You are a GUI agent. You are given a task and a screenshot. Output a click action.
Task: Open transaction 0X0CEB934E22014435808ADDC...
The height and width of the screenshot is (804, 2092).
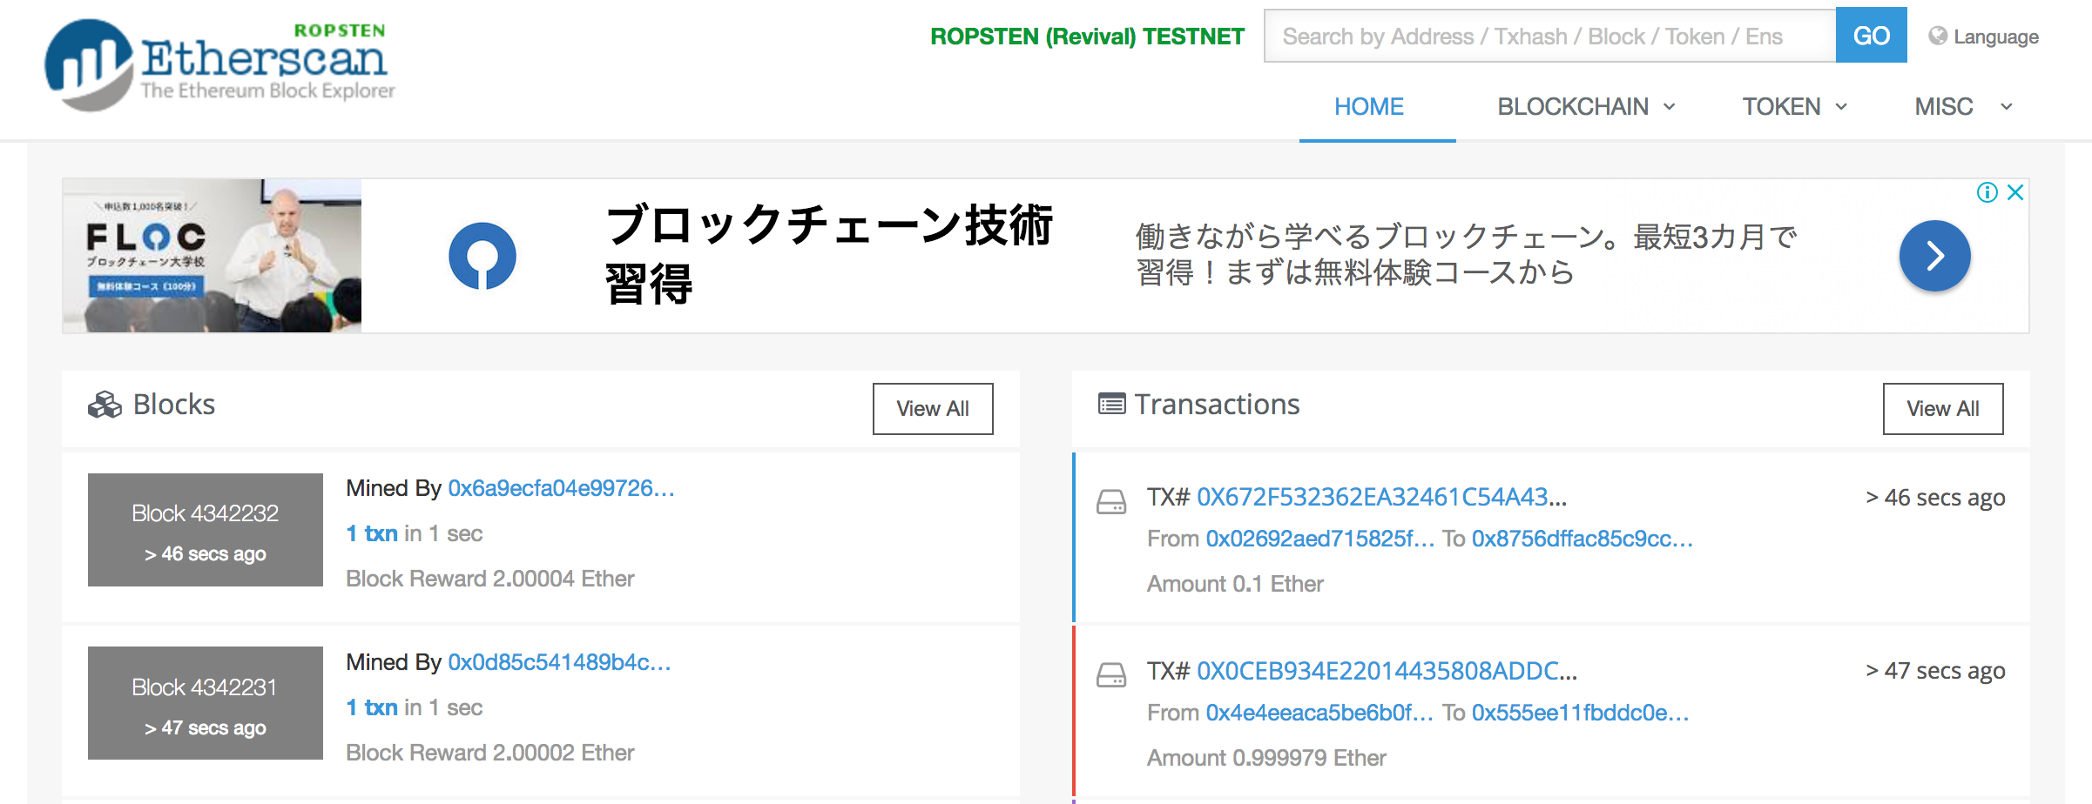point(1387,671)
